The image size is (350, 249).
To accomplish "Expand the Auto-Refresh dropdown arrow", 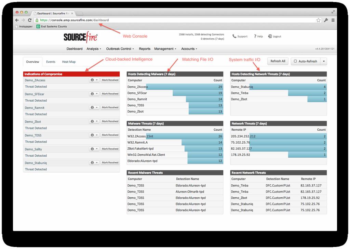I will point(324,61).
